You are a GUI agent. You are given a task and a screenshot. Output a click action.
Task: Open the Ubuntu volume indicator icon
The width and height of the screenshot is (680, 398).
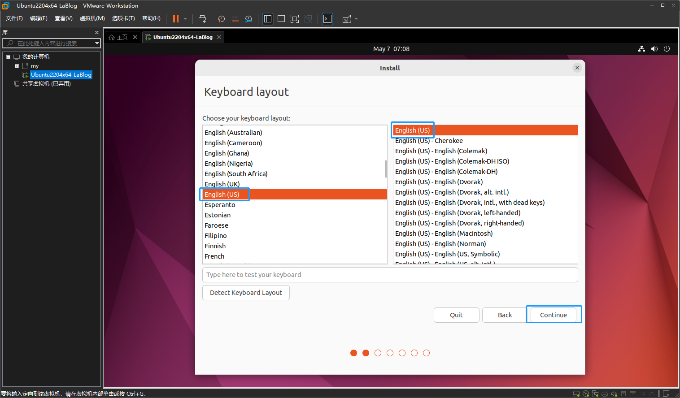654,49
